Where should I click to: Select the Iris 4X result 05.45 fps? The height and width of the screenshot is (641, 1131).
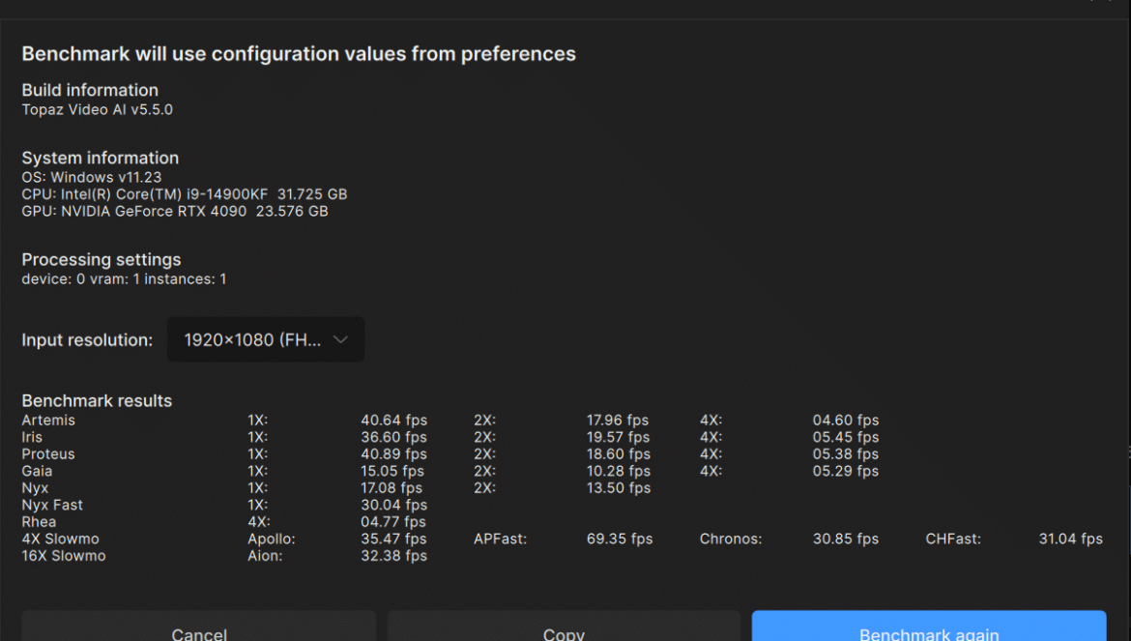846,438
